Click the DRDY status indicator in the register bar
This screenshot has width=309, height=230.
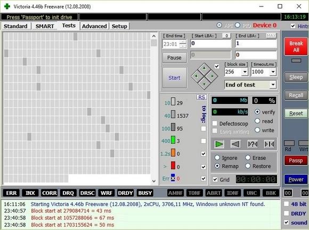click(125, 193)
